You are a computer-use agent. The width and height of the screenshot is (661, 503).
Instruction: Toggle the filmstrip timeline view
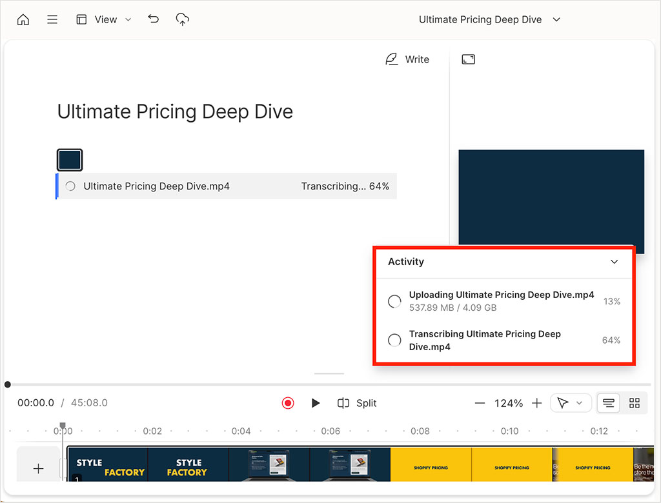click(x=608, y=402)
